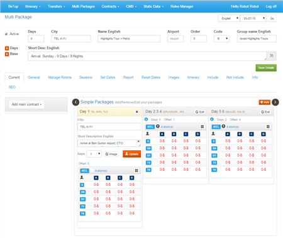This screenshot has width=283, height=238.
Task: Open the Itinerary menu in top navbar
Action: coord(33,6)
